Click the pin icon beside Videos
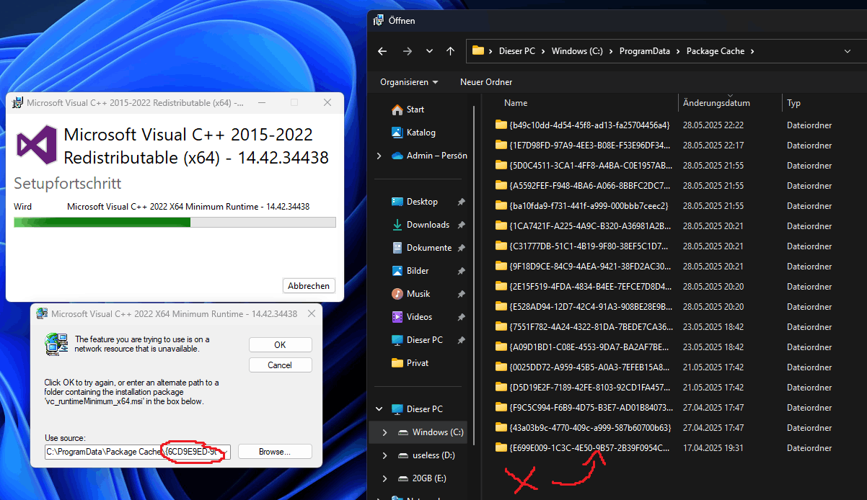867x500 pixels. [461, 317]
